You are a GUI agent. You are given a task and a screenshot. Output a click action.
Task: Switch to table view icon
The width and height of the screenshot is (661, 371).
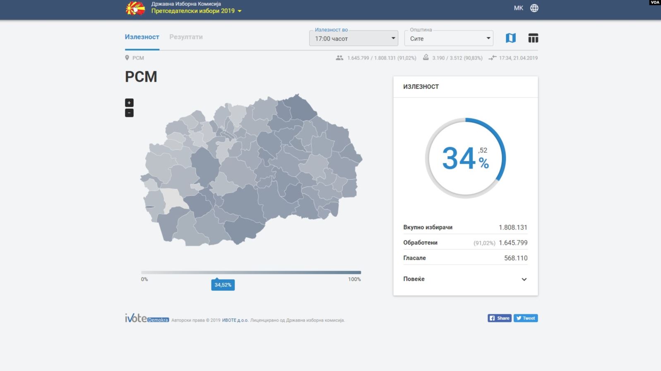point(533,38)
